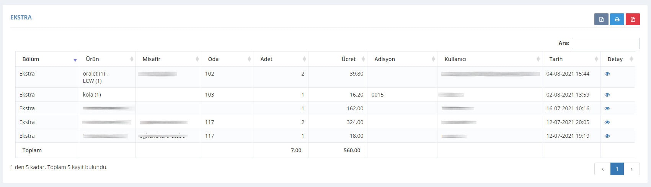This screenshot has width=651, height=187.
Task: View detail eye of 324.00 charge row
Action: 607,122
